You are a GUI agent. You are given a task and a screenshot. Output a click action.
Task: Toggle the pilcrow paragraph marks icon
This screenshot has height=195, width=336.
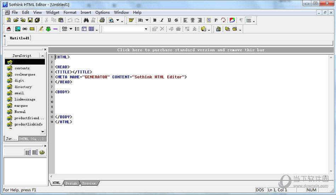pos(241,20)
